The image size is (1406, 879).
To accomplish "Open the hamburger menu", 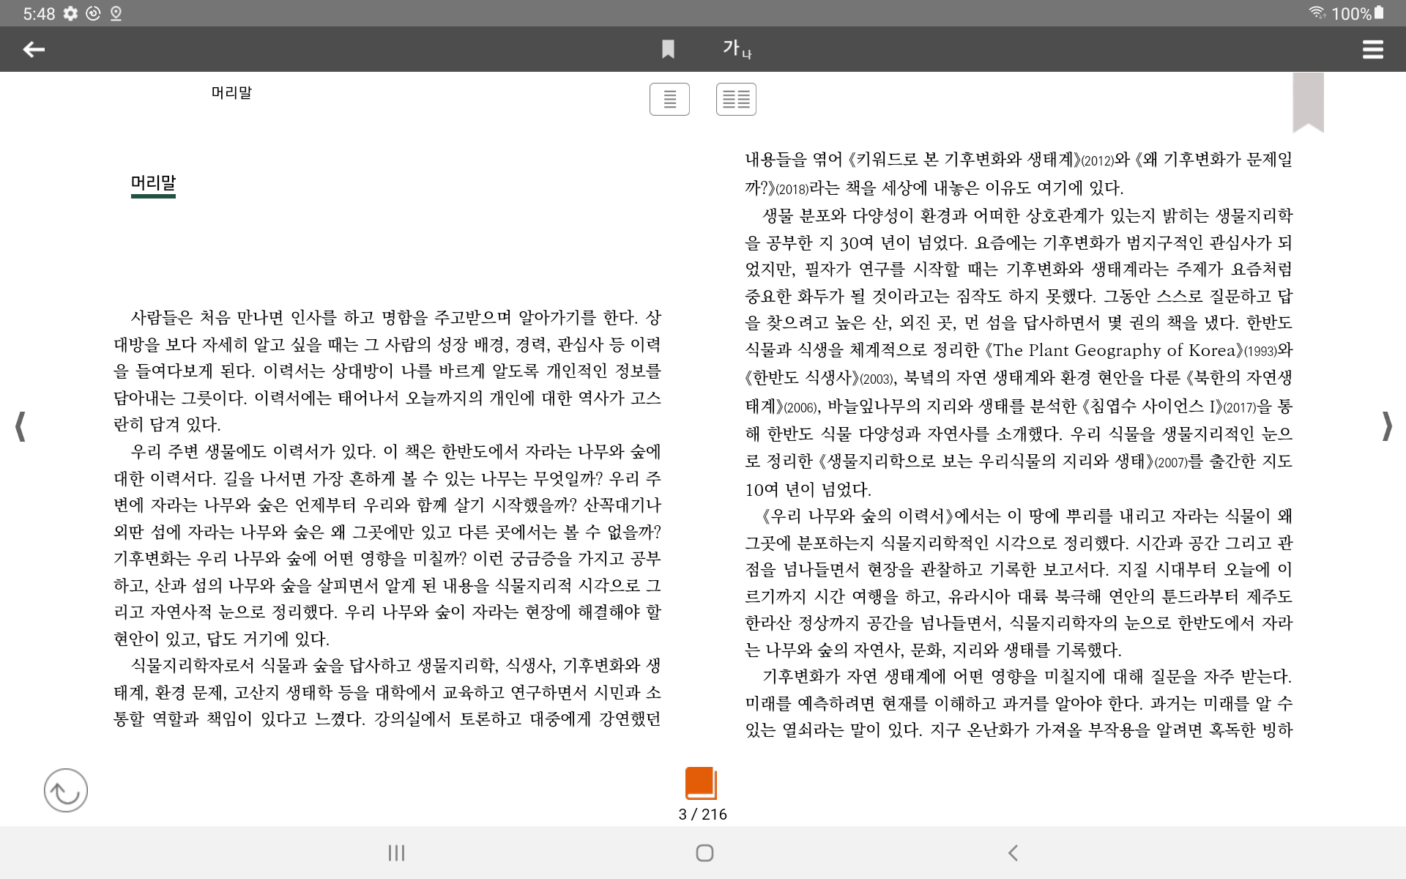I will [1372, 49].
